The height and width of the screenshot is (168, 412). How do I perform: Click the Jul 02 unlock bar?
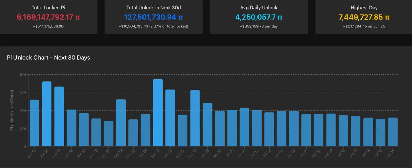tap(244, 127)
